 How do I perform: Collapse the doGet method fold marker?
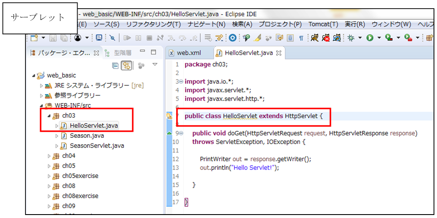181,133
